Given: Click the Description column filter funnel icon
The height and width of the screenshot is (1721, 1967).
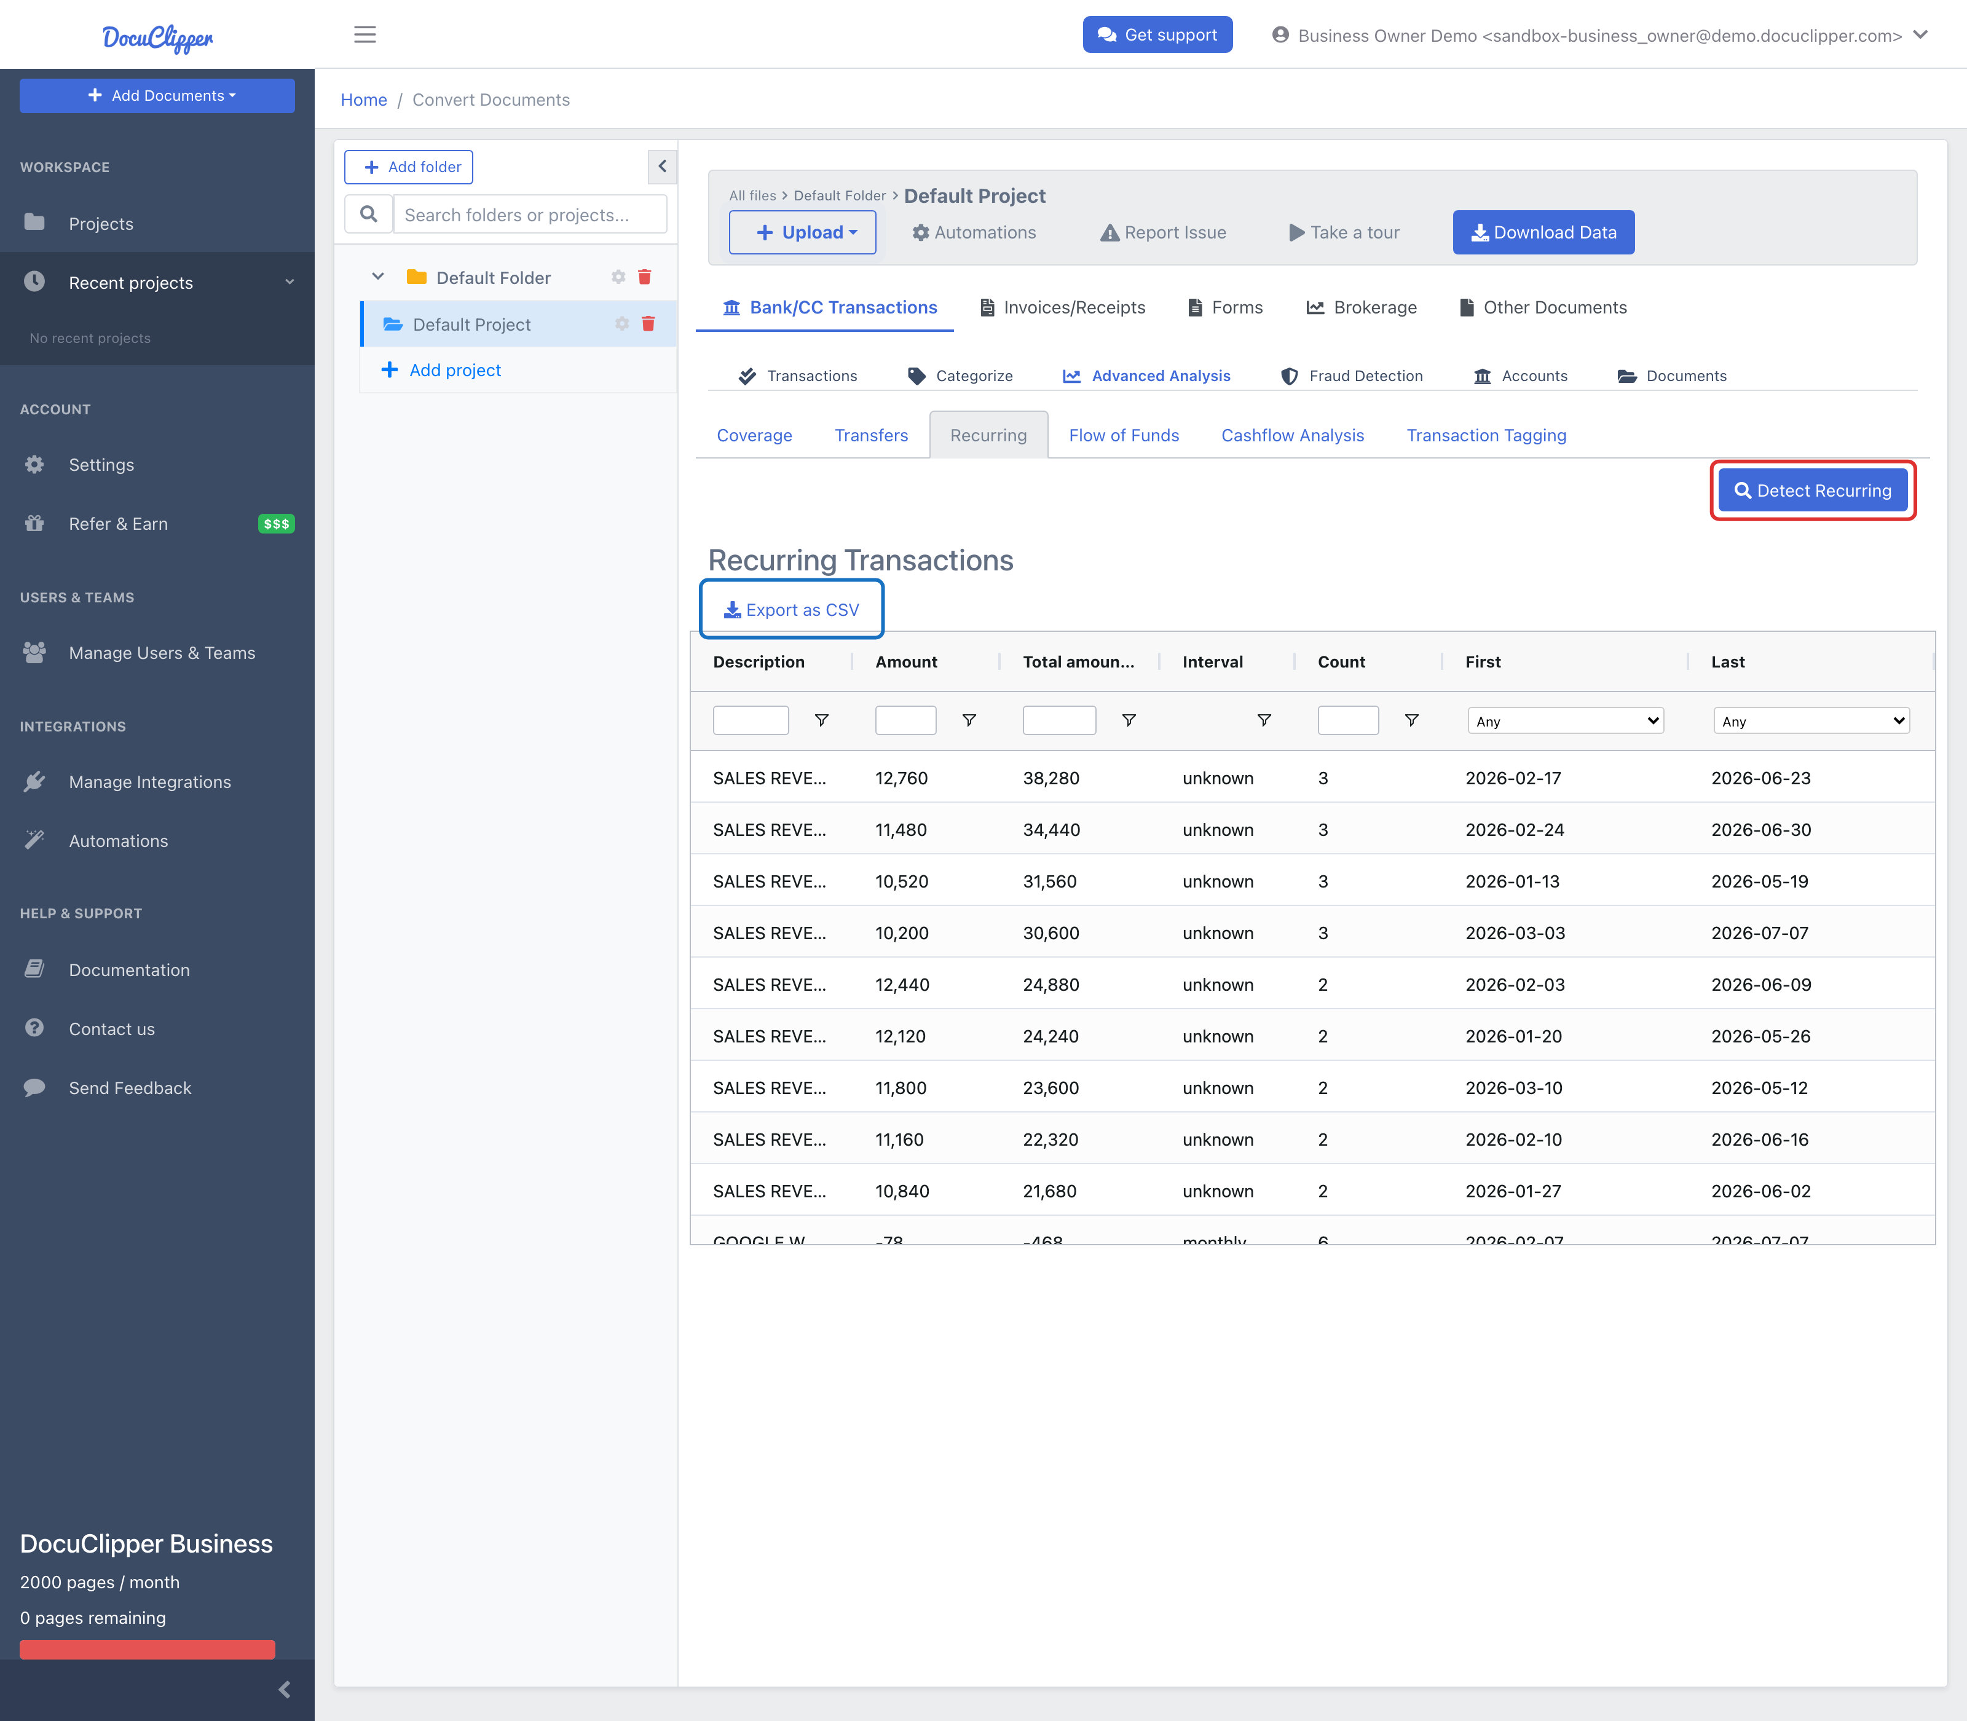Looking at the screenshot, I should (x=821, y=720).
